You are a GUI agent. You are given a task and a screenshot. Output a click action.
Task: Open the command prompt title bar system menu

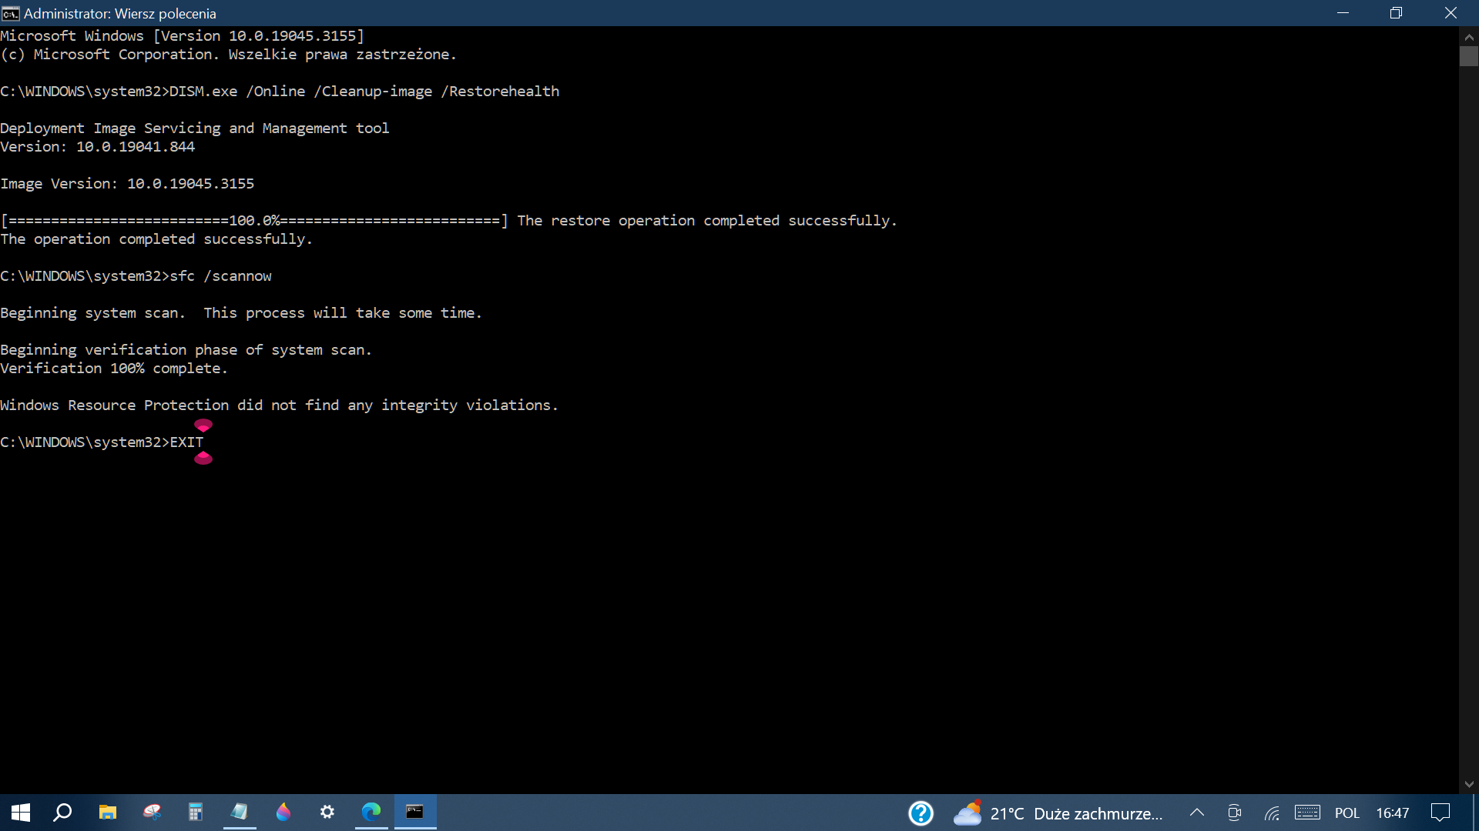point(10,13)
